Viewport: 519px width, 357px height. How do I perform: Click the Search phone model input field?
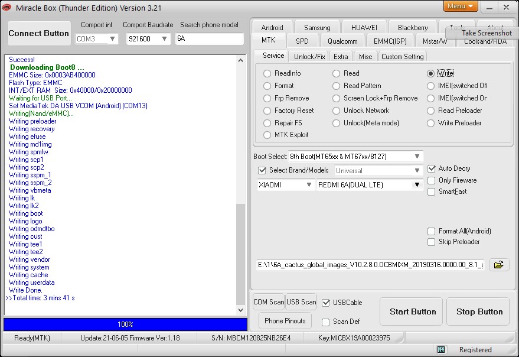point(209,38)
